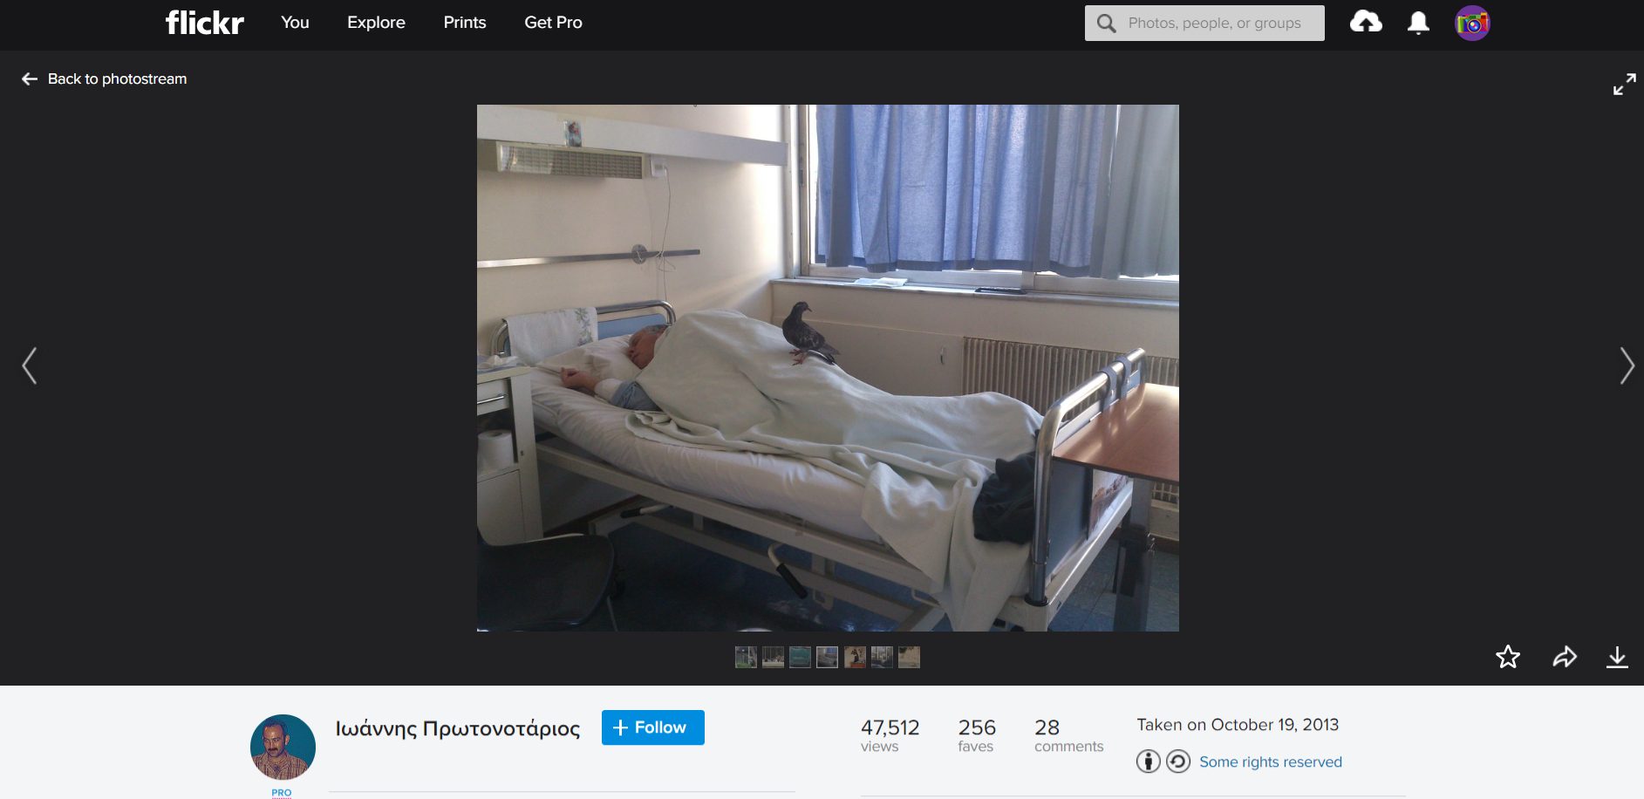
Task: Open the photographer's profile picture
Action: point(283,748)
